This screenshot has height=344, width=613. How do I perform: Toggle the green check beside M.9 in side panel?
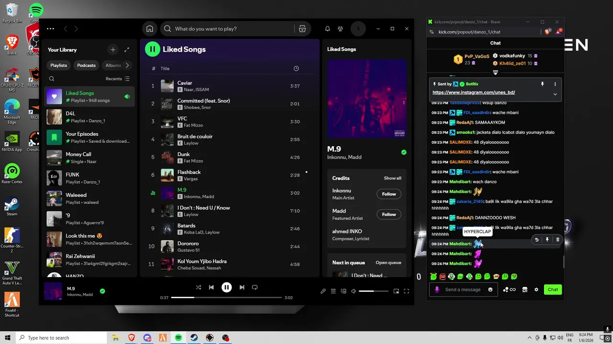(x=404, y=152)
